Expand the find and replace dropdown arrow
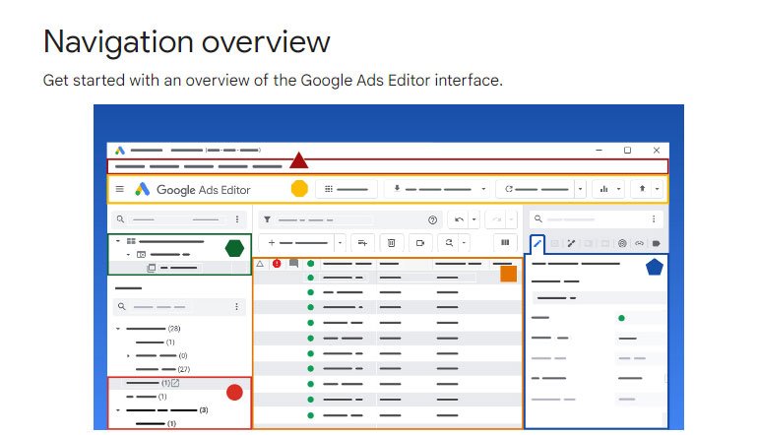Viewport: 757px width, 435px height. (x=464, y=242)
